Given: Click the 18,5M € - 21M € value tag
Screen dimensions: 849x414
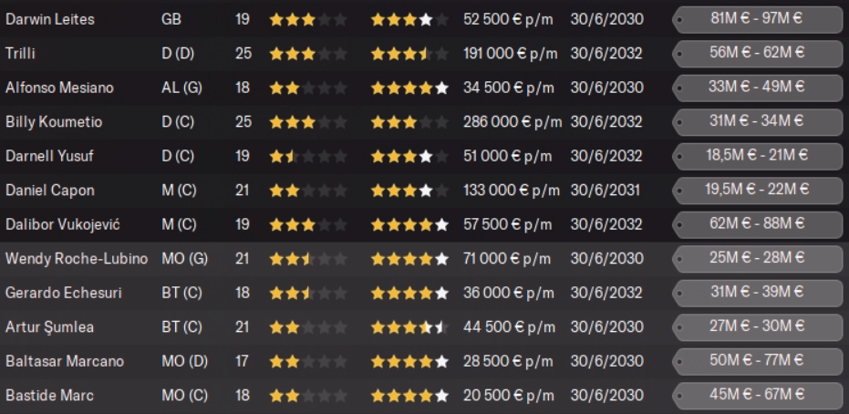Looking at the screenshot, I should click(757, 156).
